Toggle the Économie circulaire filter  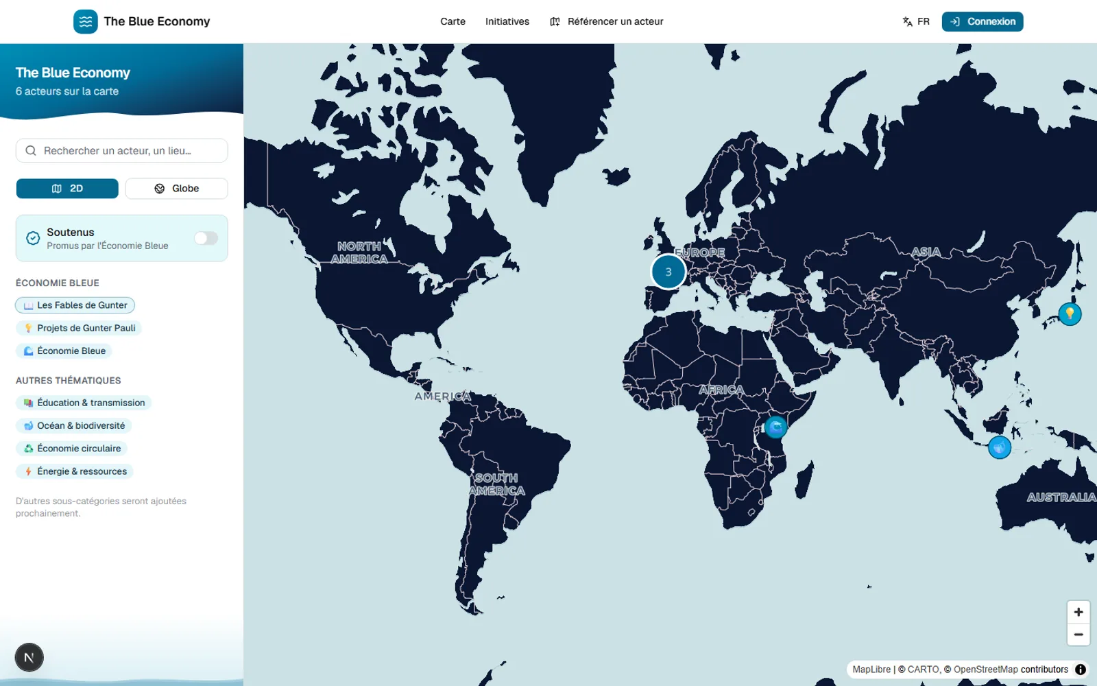(71, 449)
